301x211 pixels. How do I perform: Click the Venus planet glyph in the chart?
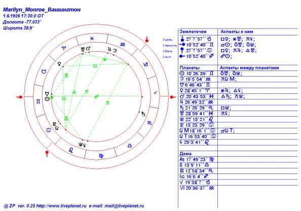(59, 64)
